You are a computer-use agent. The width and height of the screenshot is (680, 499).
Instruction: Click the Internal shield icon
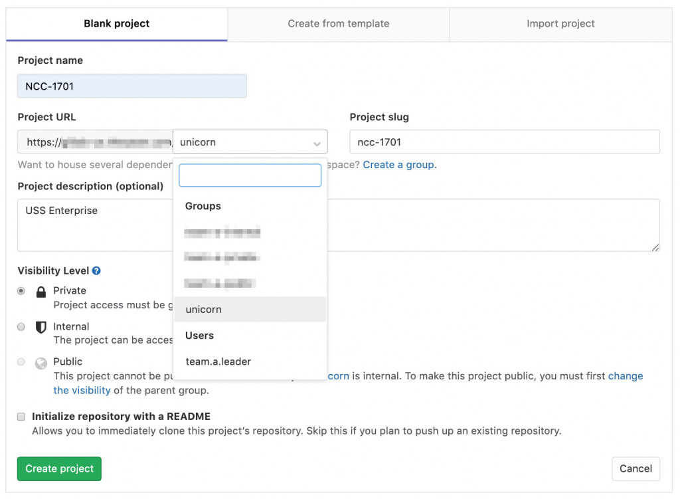pyautogui.click(x=41, y=327)
